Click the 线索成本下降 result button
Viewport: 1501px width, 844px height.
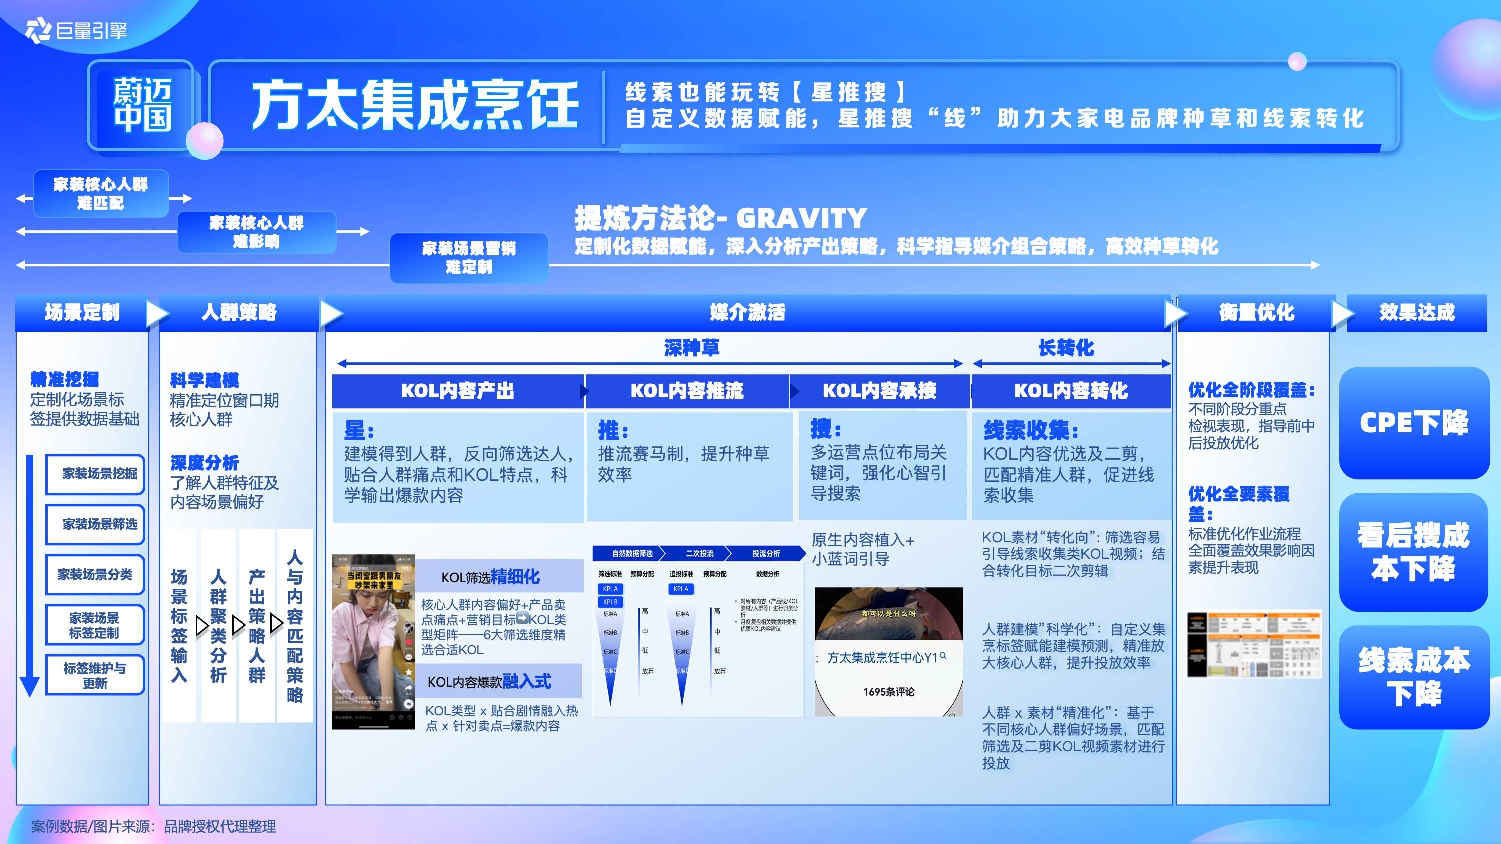coord(1414,677)
